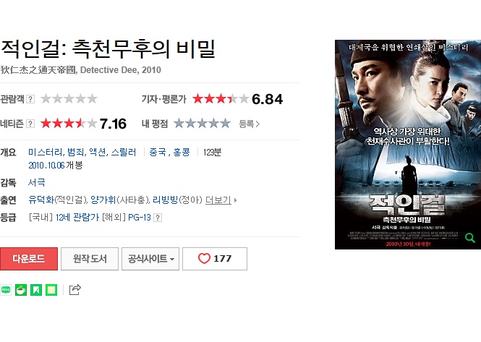Screen dimensions: 481x342
Task: Click the light green memo share icon
Action: (51, 290)
